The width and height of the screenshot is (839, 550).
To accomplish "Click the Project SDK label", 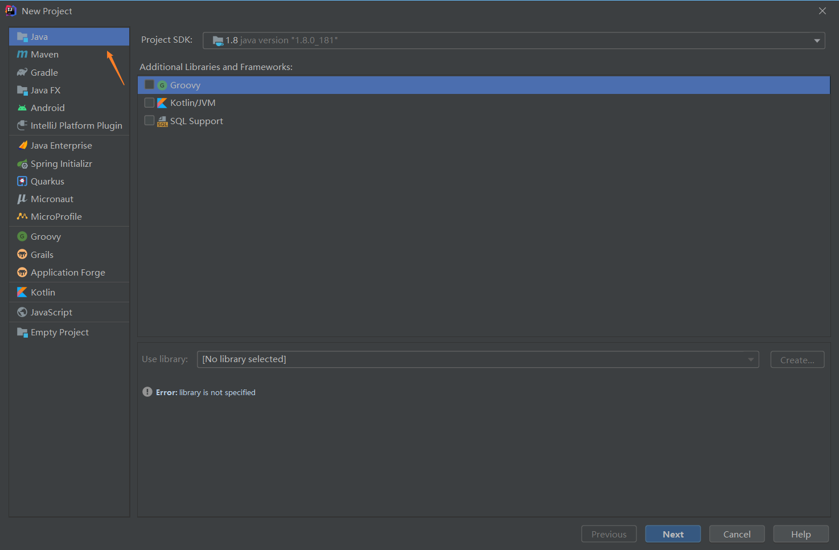I will (x=167, y=40).
